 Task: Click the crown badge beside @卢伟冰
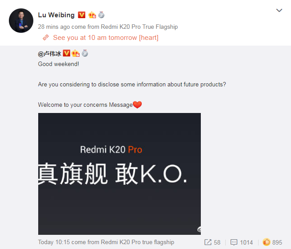click(76, 53)
